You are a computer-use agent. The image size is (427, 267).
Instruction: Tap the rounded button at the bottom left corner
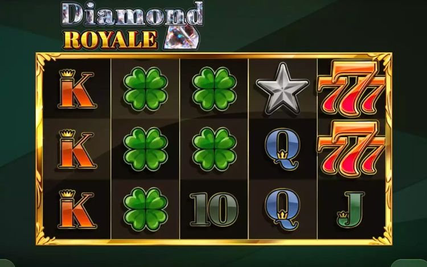pos(7,264)
